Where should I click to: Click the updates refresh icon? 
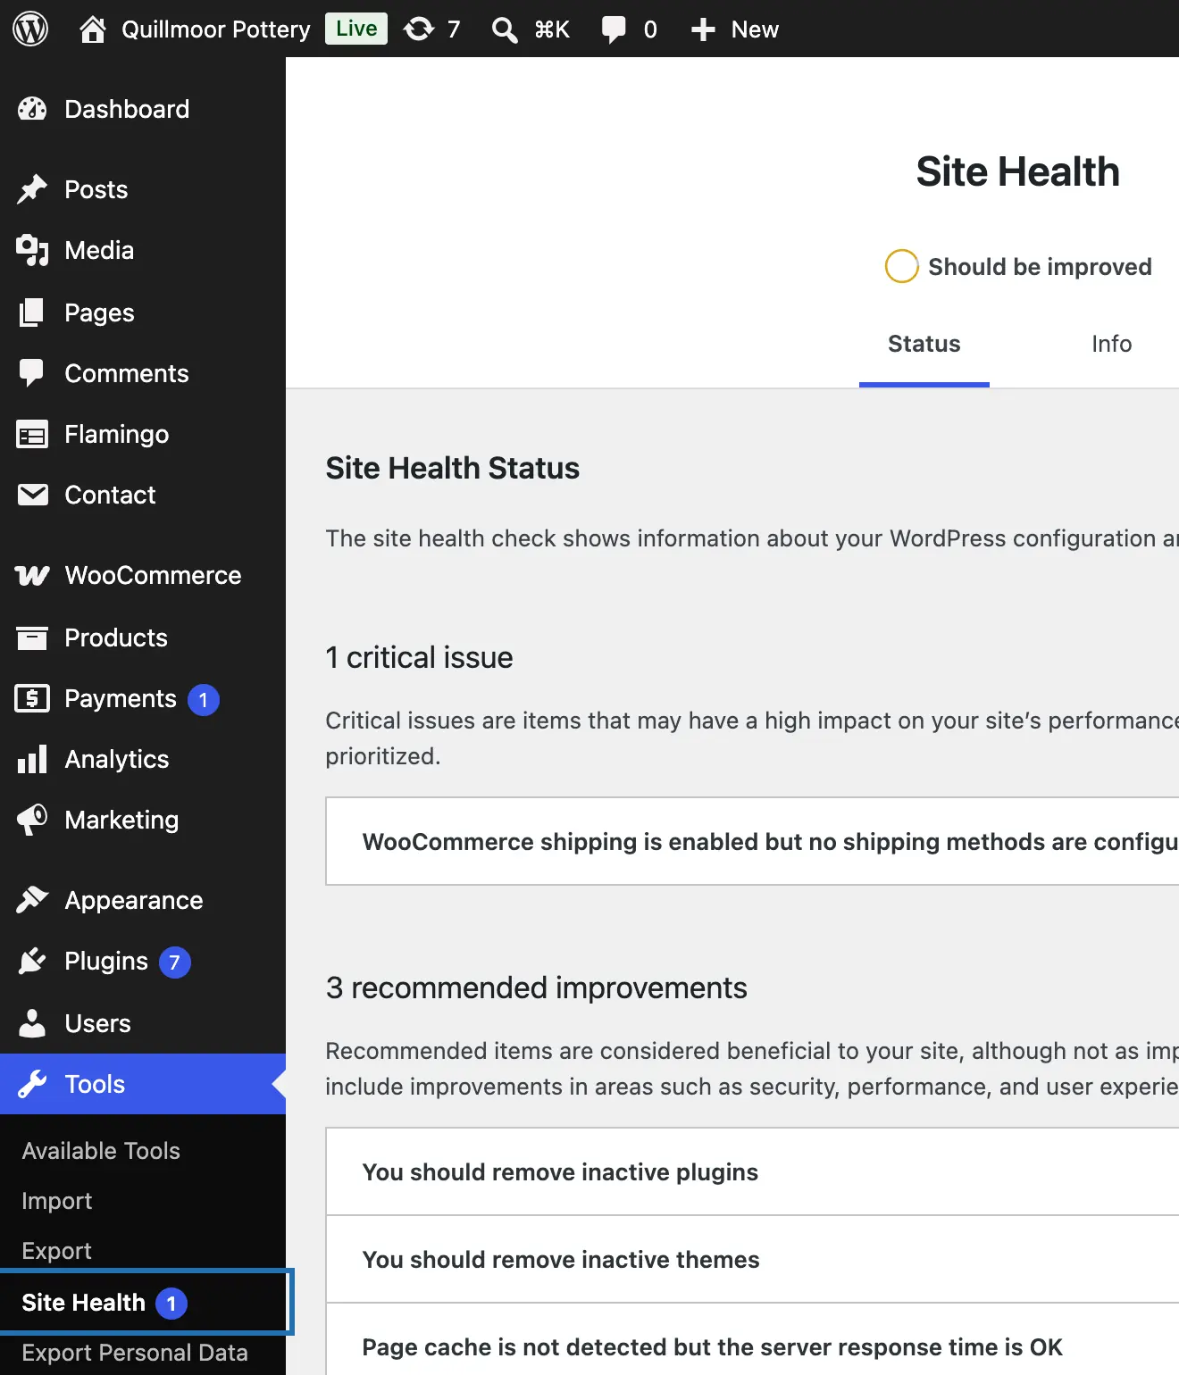(x=419, y=29)
